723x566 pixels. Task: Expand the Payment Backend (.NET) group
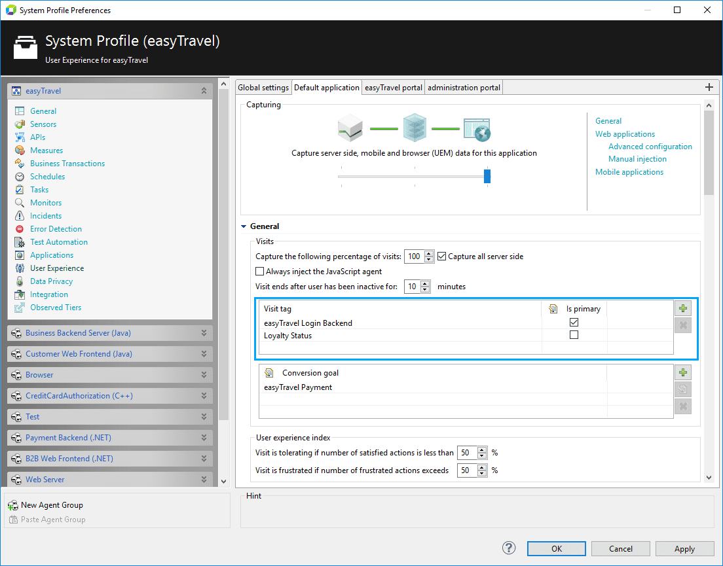204,438
